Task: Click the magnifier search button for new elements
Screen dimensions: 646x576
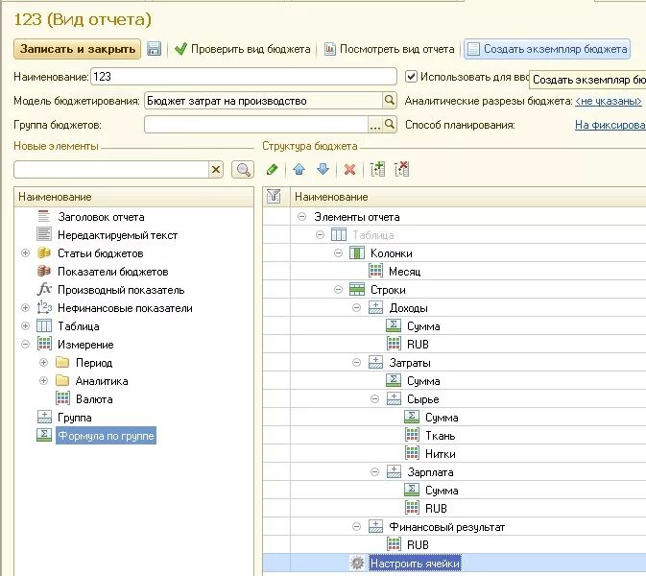Action: click(x=243, y=169)
